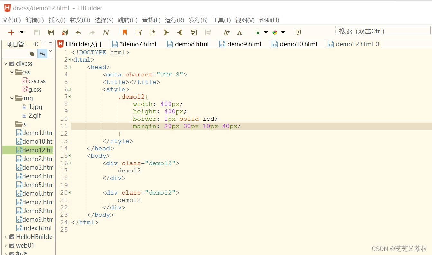The image size is (432, 255).
Task: Expand the HelloHBuilder project
Action: (5, 237)
